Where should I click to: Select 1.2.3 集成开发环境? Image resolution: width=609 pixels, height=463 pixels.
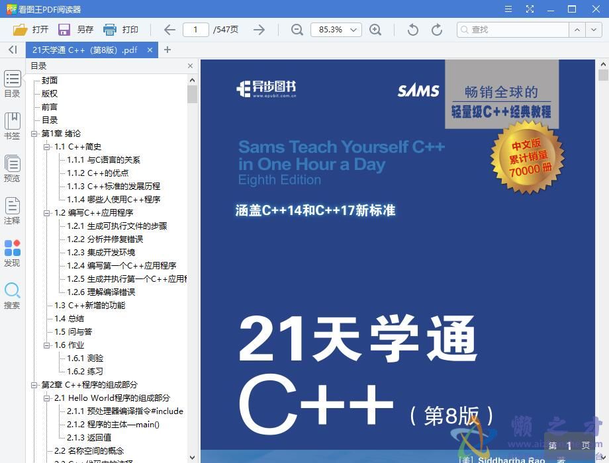[x=101, y=252]
